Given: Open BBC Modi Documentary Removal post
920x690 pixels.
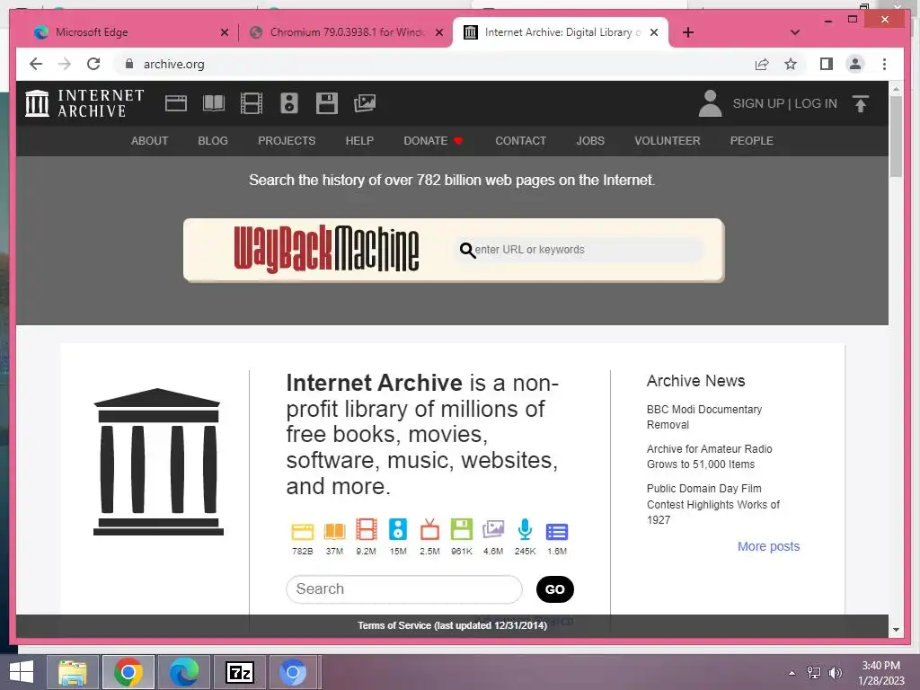Looking at the screenshot, I should click(x=704, y=417).
